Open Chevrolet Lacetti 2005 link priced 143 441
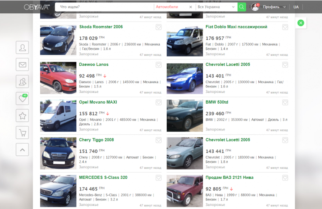This screenshot has width=322, height=209. click(228, 140)
